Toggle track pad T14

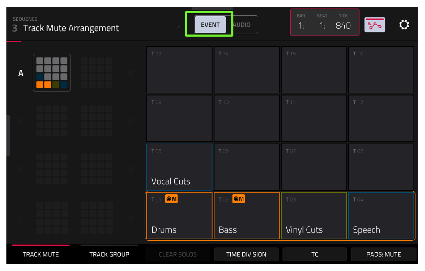pyautogui.click(x=247, y=70)
